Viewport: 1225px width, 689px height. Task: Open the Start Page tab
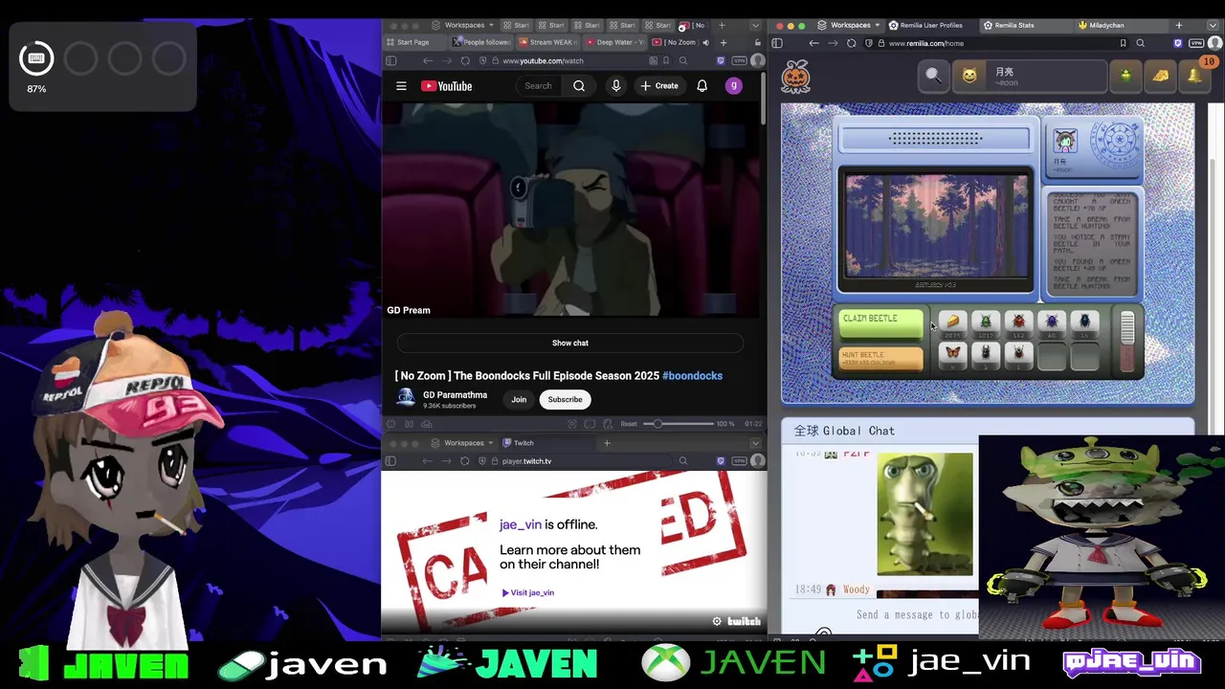413,42
